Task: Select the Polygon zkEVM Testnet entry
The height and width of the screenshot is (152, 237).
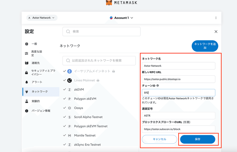Action: 91,126
